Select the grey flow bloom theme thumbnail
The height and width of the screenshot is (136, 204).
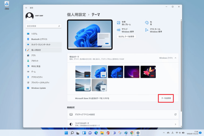(x=99, y=85)
